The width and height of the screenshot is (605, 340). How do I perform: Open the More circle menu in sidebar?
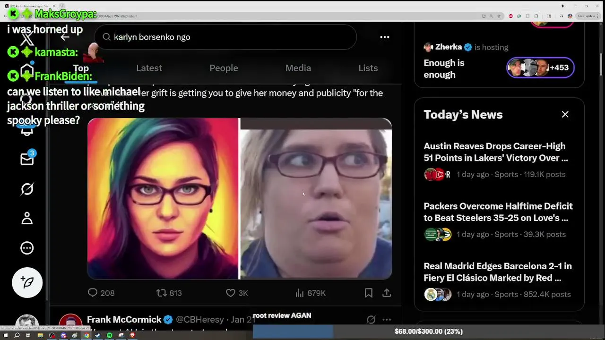coord(27,248)
